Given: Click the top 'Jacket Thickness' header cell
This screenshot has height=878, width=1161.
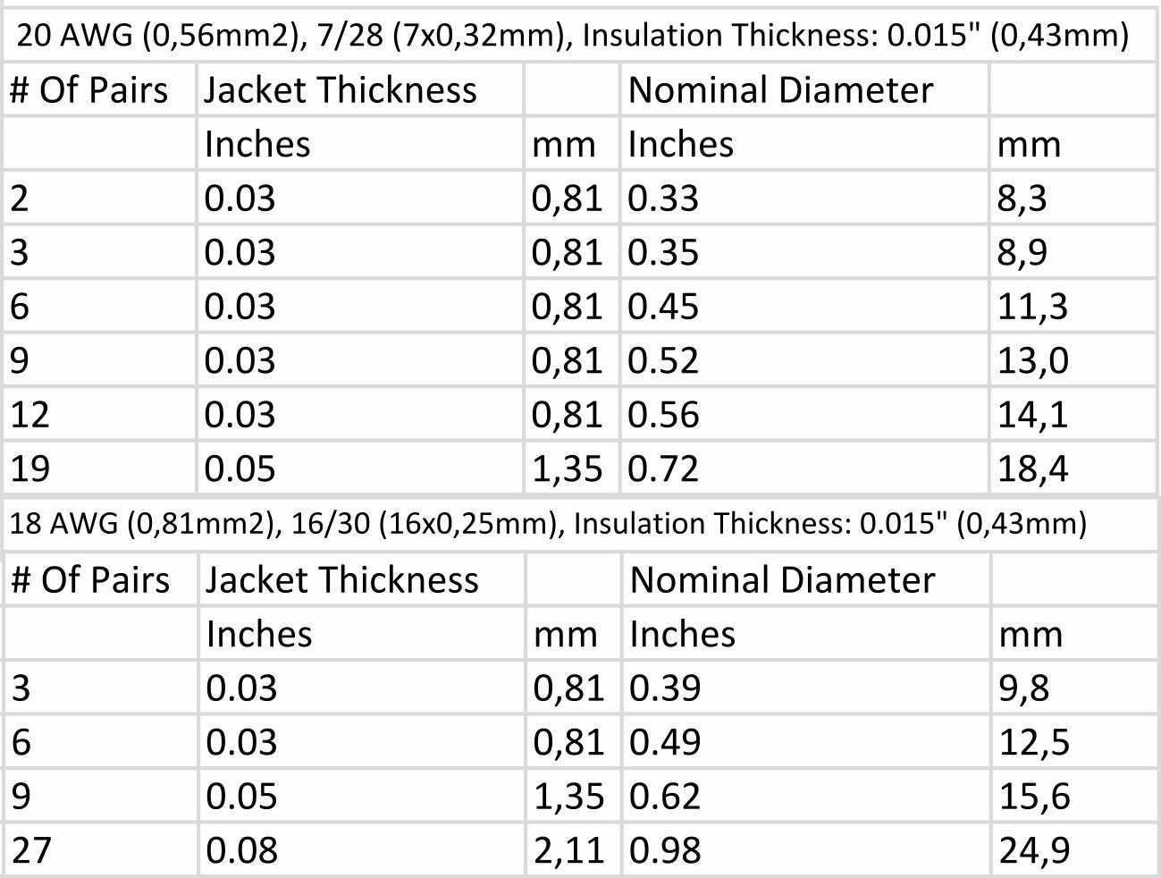Looking at the screenshot, I should click(x=360, y=89).
